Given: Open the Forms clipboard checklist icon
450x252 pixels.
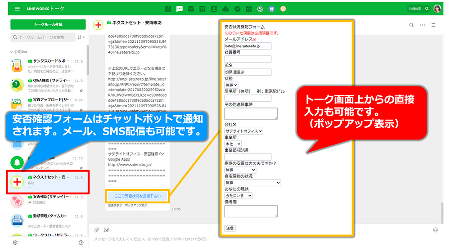Looking at the screenshot, I should 248,9.
